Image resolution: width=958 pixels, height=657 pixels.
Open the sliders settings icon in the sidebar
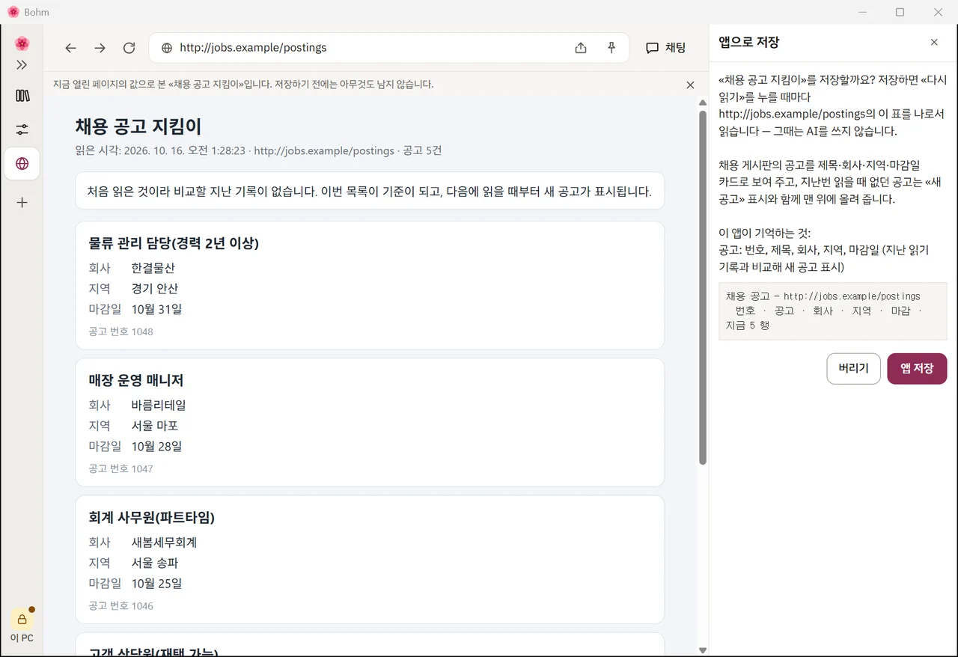click(x=22, y=129)
